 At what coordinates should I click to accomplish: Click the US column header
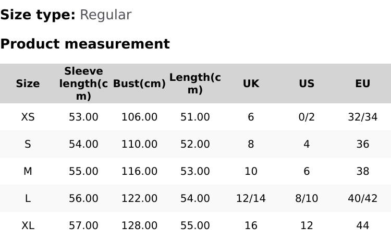tap(307, 83)
